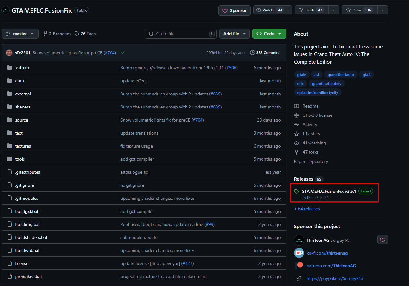Select the gtaiv topic tag
Viewport: 409px width, 286px height.
(302, 75)
